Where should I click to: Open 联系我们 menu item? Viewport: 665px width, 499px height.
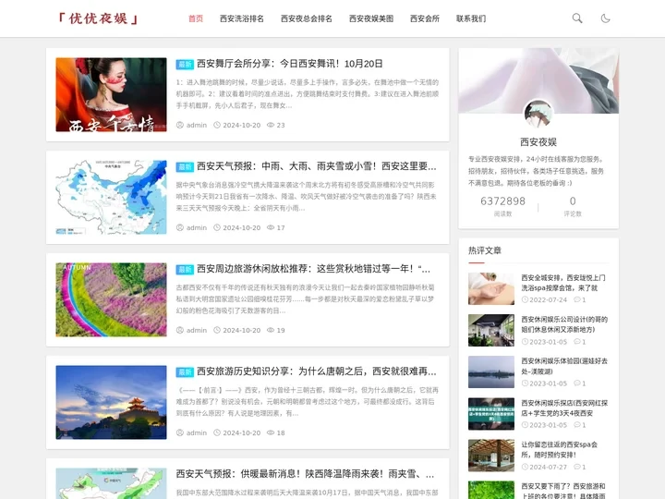pyautogui.click(x=471, y=18)
